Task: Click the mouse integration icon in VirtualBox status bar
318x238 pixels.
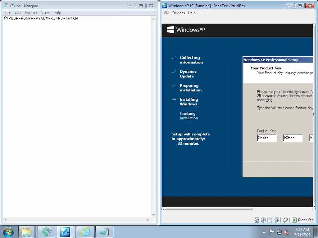Action: (x=285, y=220)
